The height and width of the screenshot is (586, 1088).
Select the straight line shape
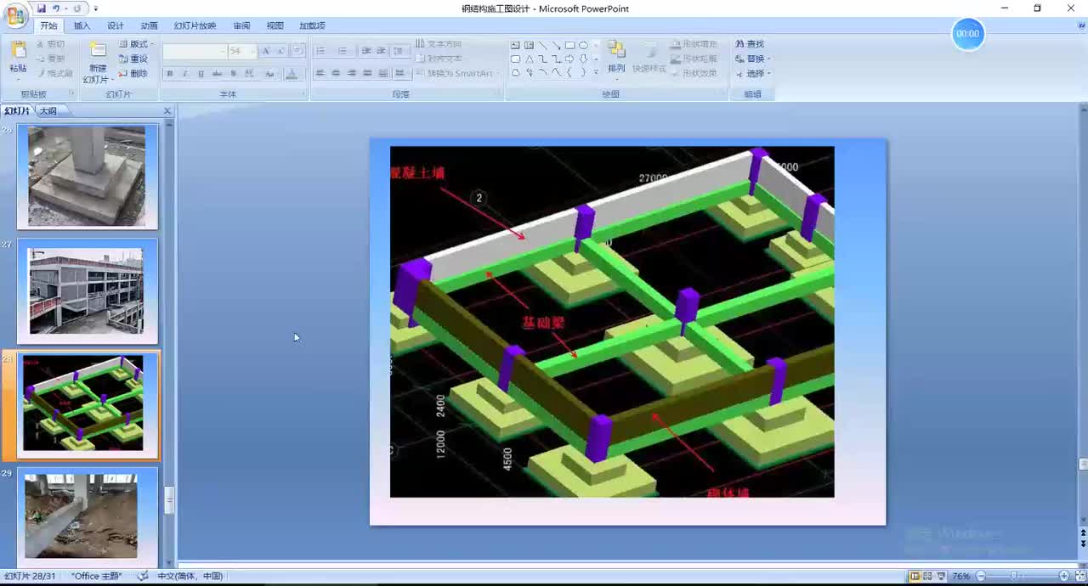tap(542, 45)
